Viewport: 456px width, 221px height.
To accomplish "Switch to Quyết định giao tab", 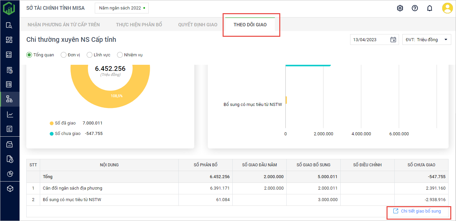I will point(198,25).
